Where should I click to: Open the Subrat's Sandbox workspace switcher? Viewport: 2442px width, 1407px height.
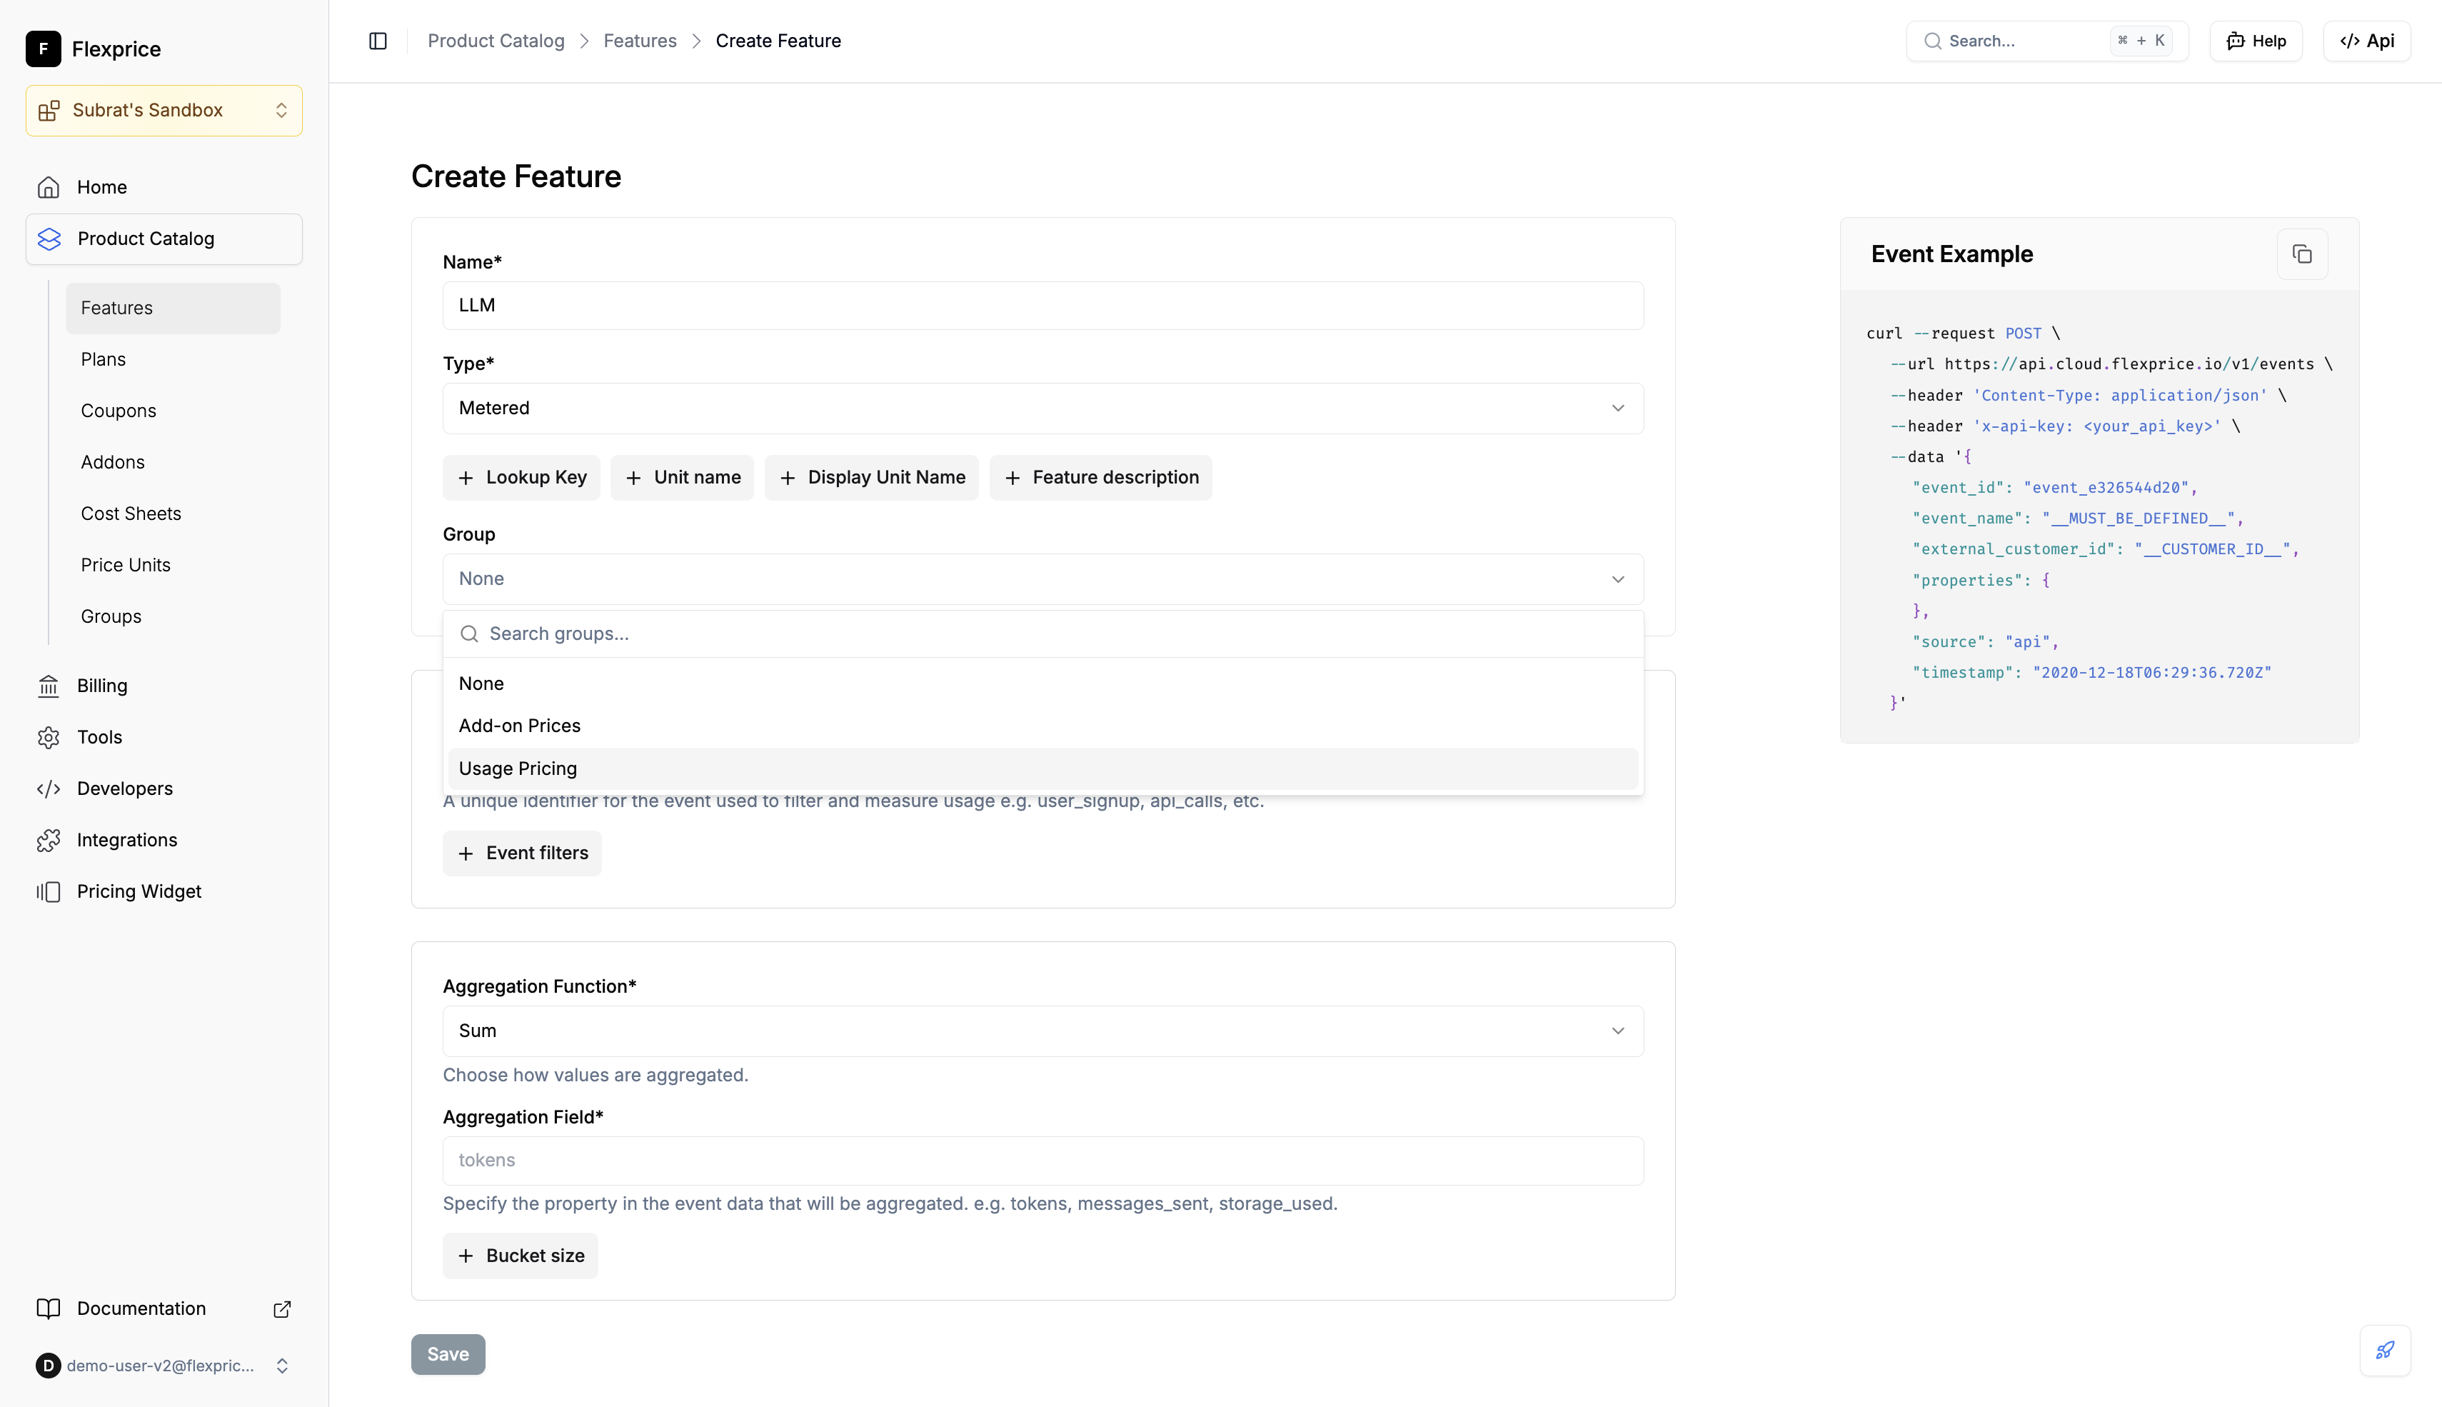pyautogui.click(x=164, y=110)
